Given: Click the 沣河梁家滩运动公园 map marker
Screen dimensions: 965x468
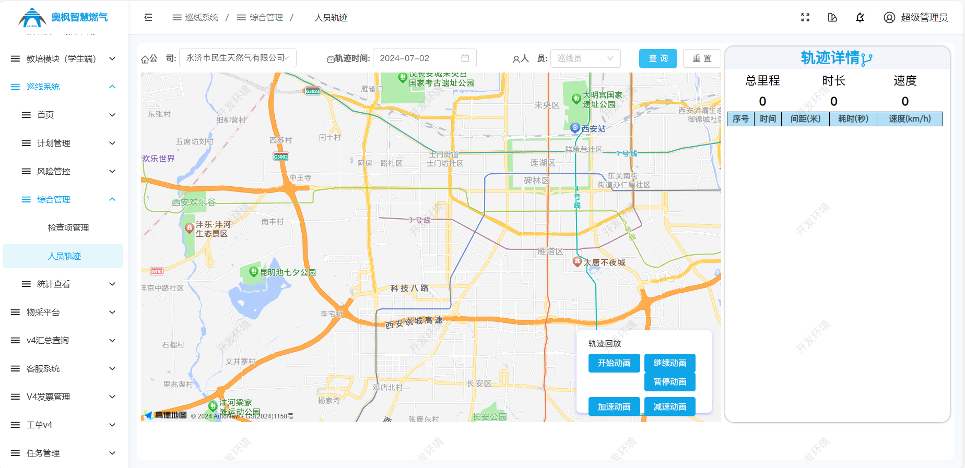Looking at the screenshot, I should coord(213,406).
